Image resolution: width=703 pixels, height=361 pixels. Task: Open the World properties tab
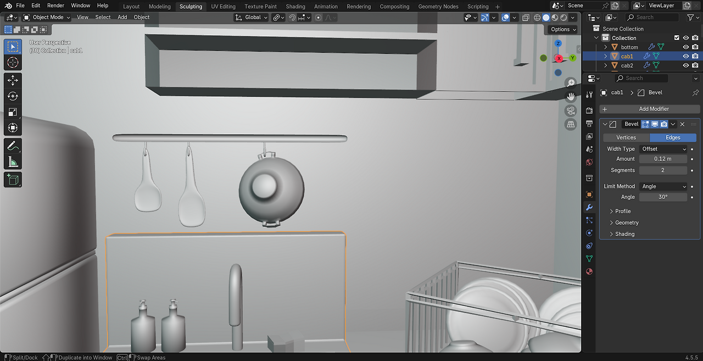click(x=589, y=162)
